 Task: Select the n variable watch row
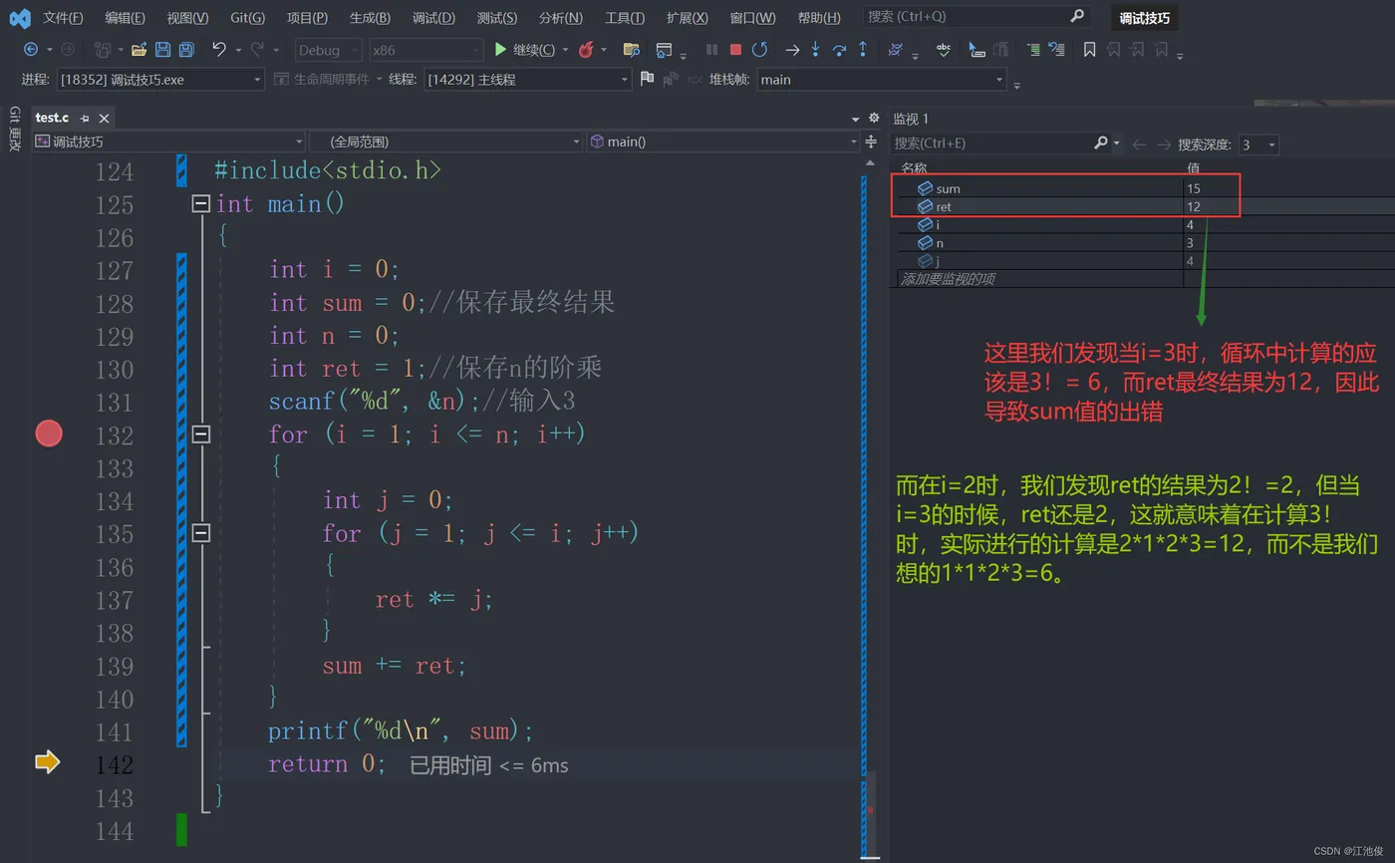click(x=1144, y=243)
